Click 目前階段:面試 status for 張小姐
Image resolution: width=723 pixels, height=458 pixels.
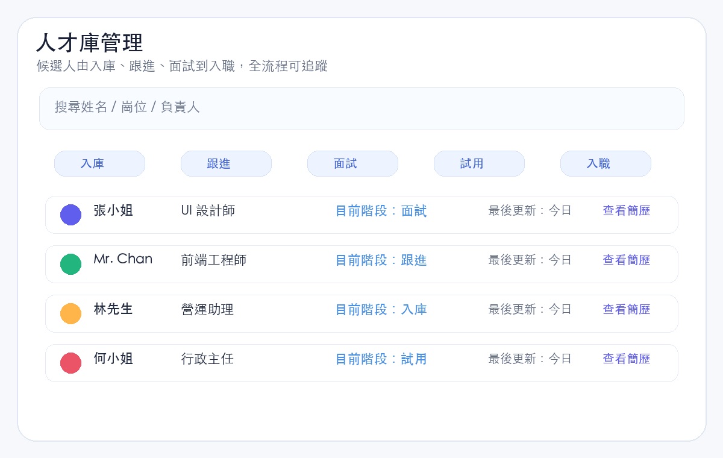[381, 211]
